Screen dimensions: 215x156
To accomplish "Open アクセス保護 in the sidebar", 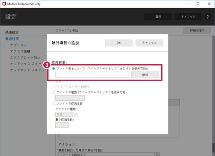I will point(20,51).
